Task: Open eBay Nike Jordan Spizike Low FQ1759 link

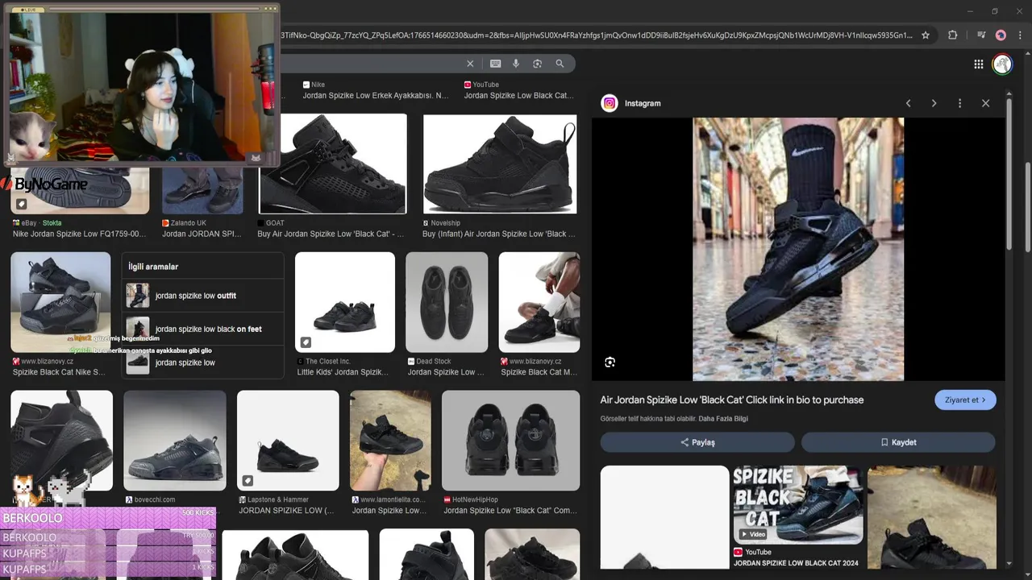Action: [79, 234]
